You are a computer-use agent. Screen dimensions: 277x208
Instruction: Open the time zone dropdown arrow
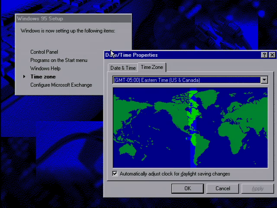coord(264,80)
